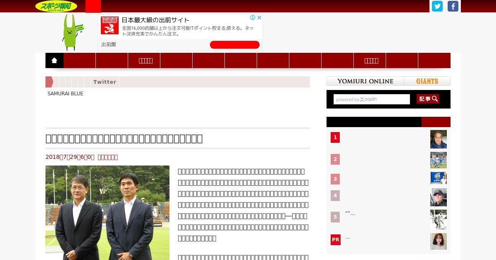Open the GIANTS link
Screen dimensions: 496x260
[x=427, y=81]
